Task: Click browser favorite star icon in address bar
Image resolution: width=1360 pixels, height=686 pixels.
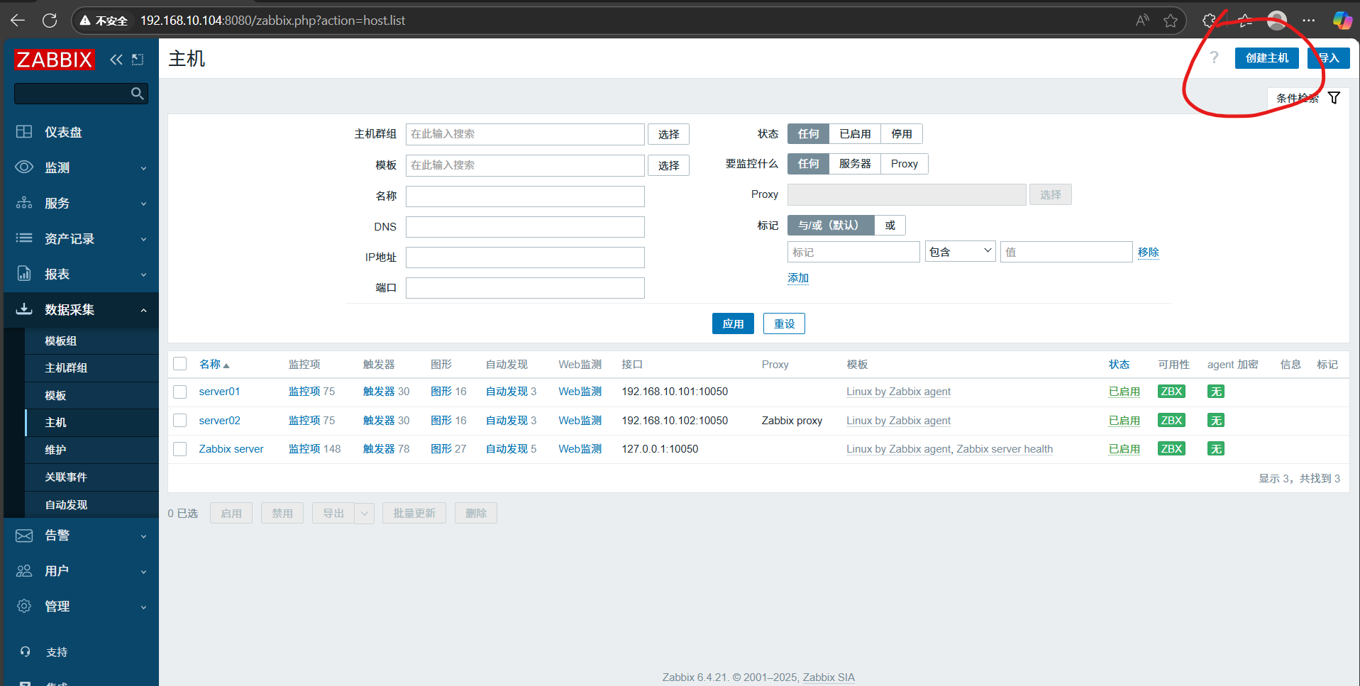Action: tap(1171, 21)
